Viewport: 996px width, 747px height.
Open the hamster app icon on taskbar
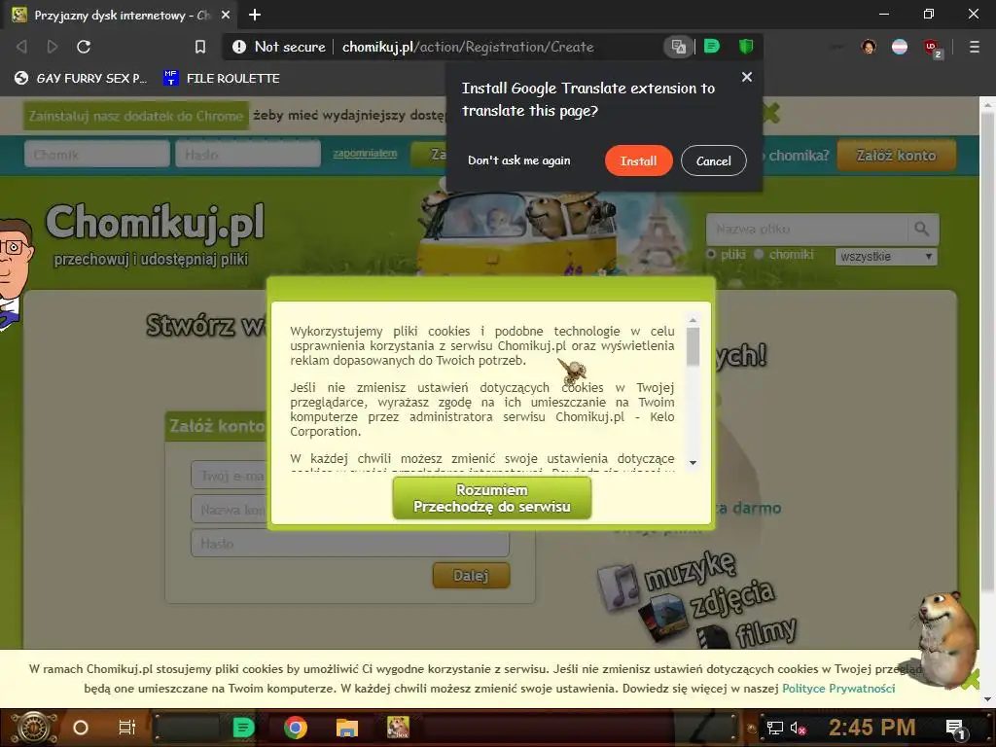click(x=398, y=728)
